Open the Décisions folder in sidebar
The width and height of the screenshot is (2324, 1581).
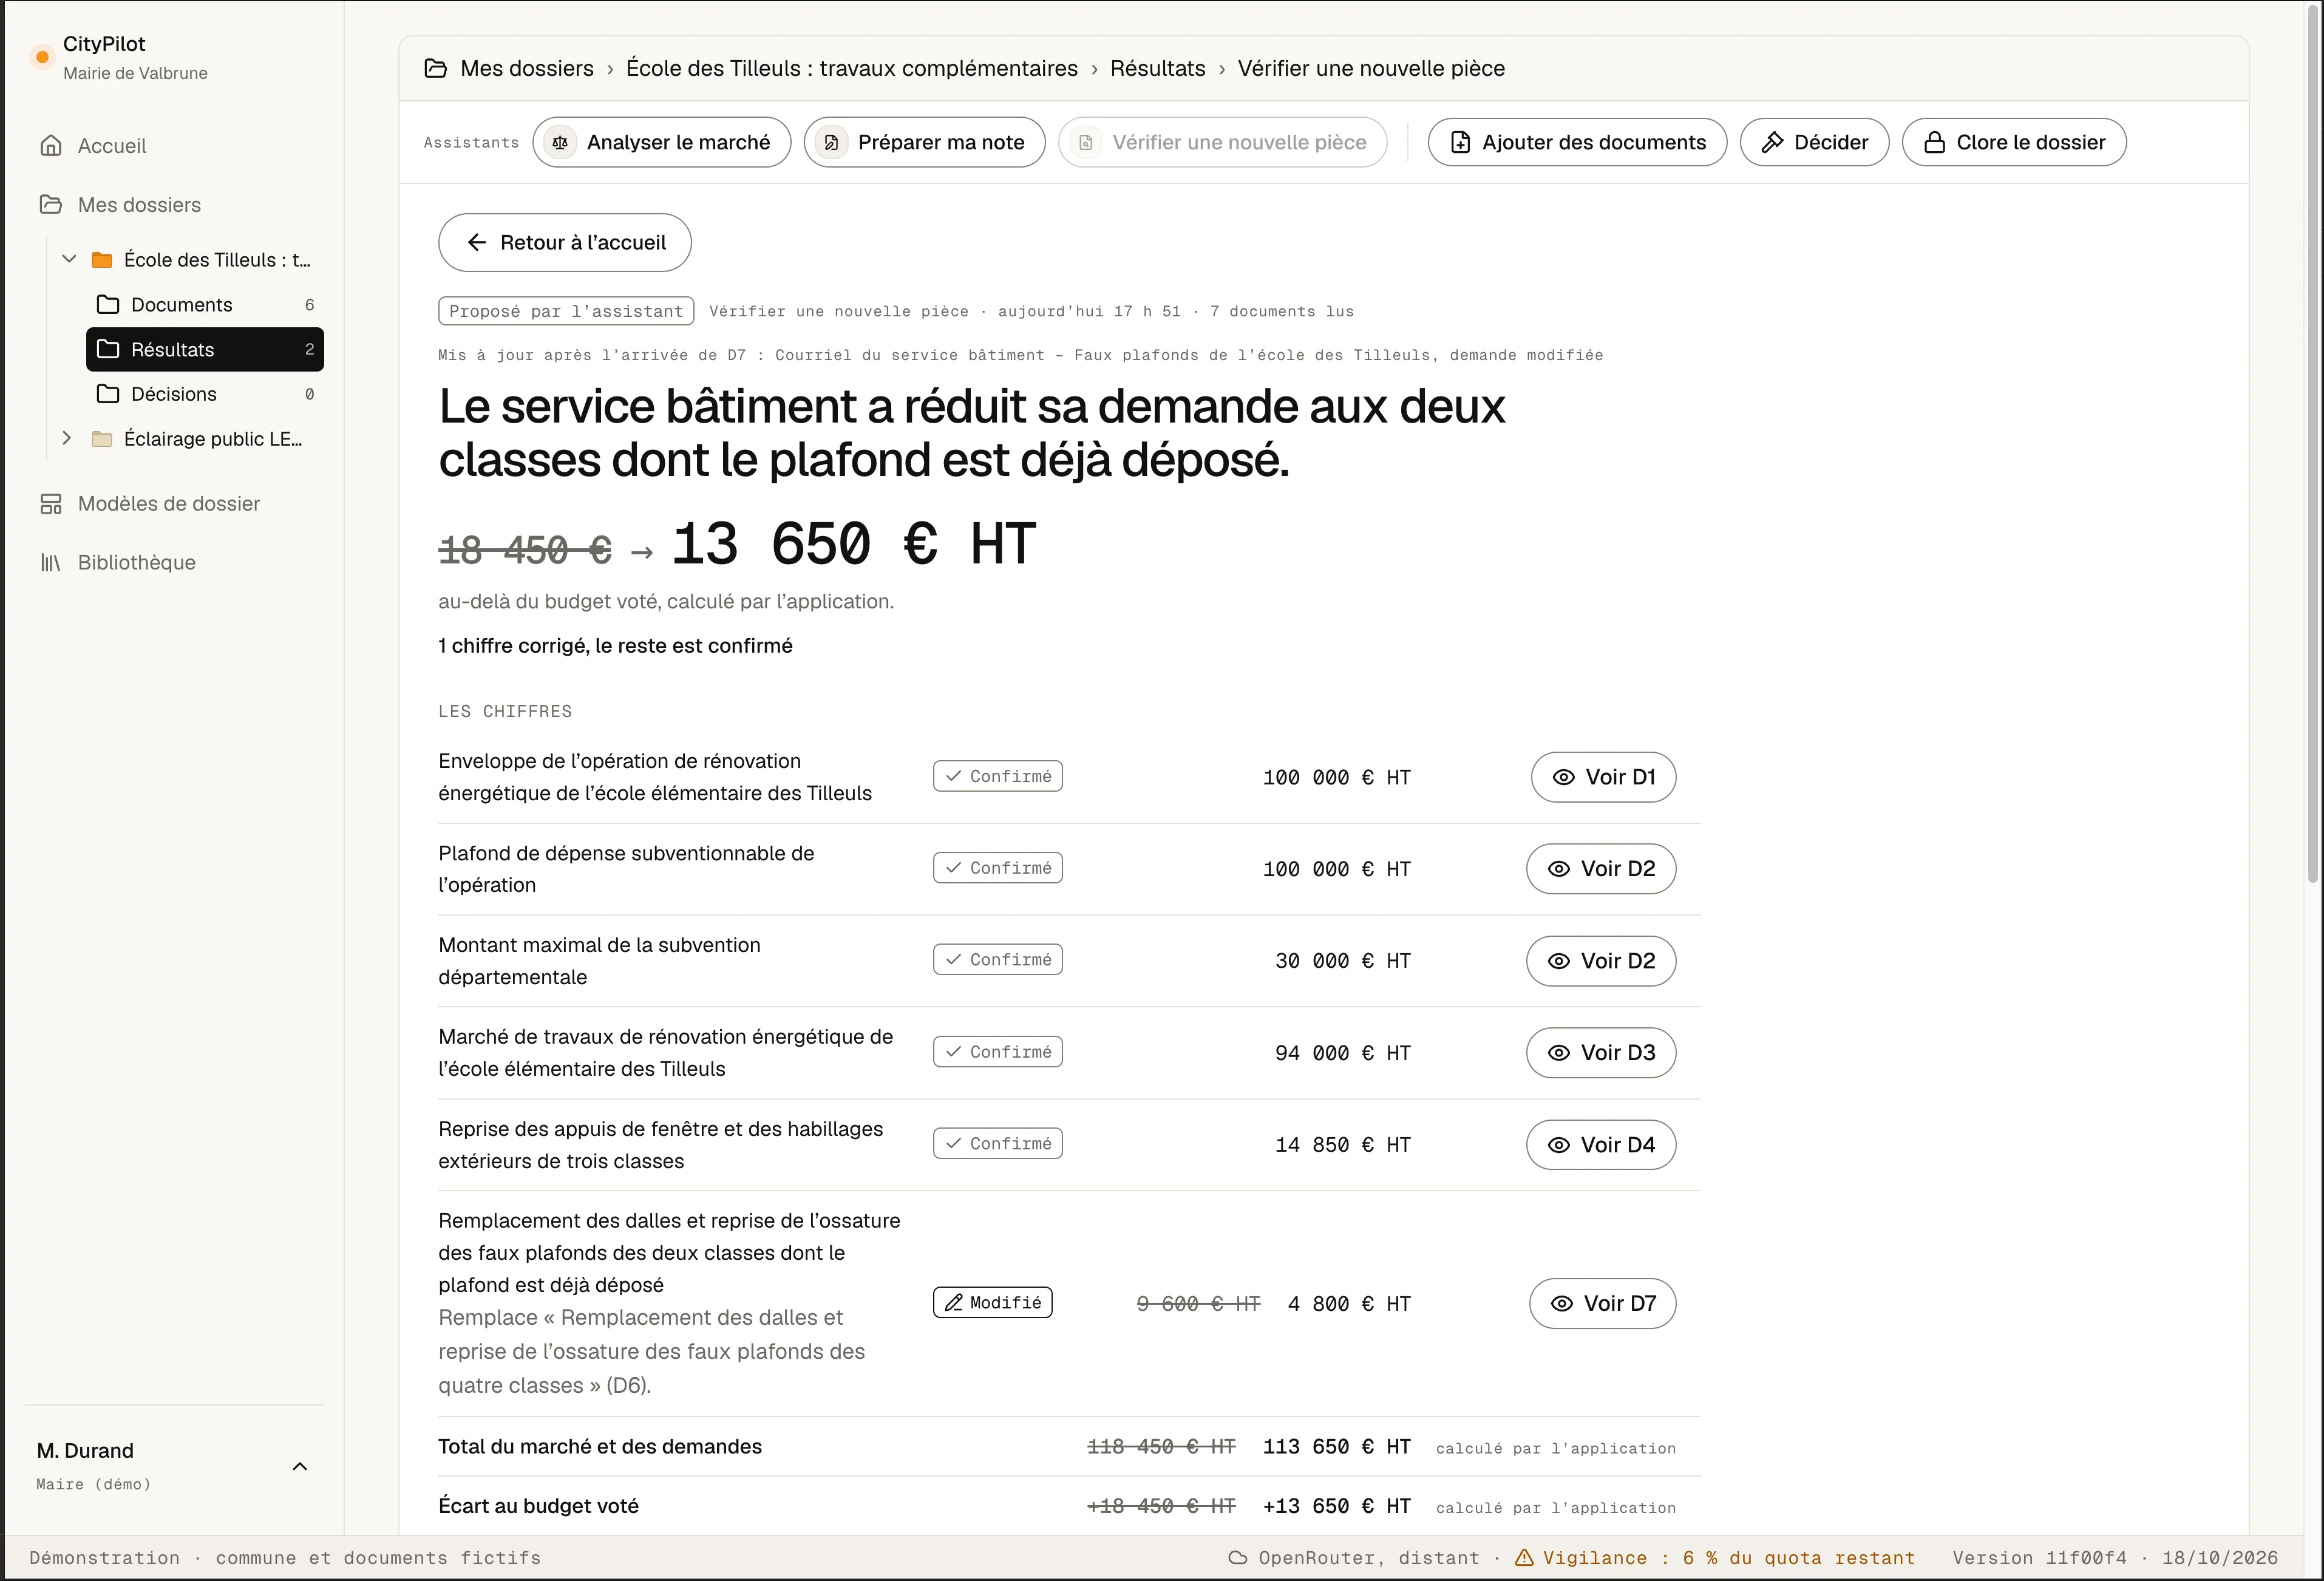[x=205, y=394]
